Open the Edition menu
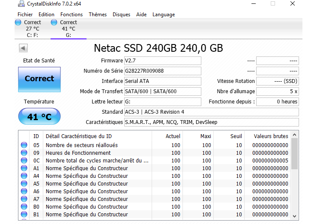Screen dimensions: 317x224 click(46, 15)
